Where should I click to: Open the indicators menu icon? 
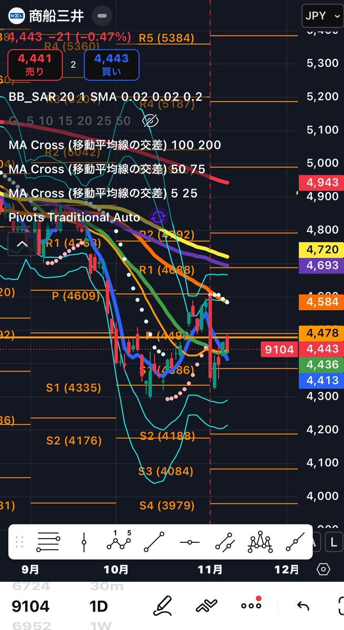point(206,606)
